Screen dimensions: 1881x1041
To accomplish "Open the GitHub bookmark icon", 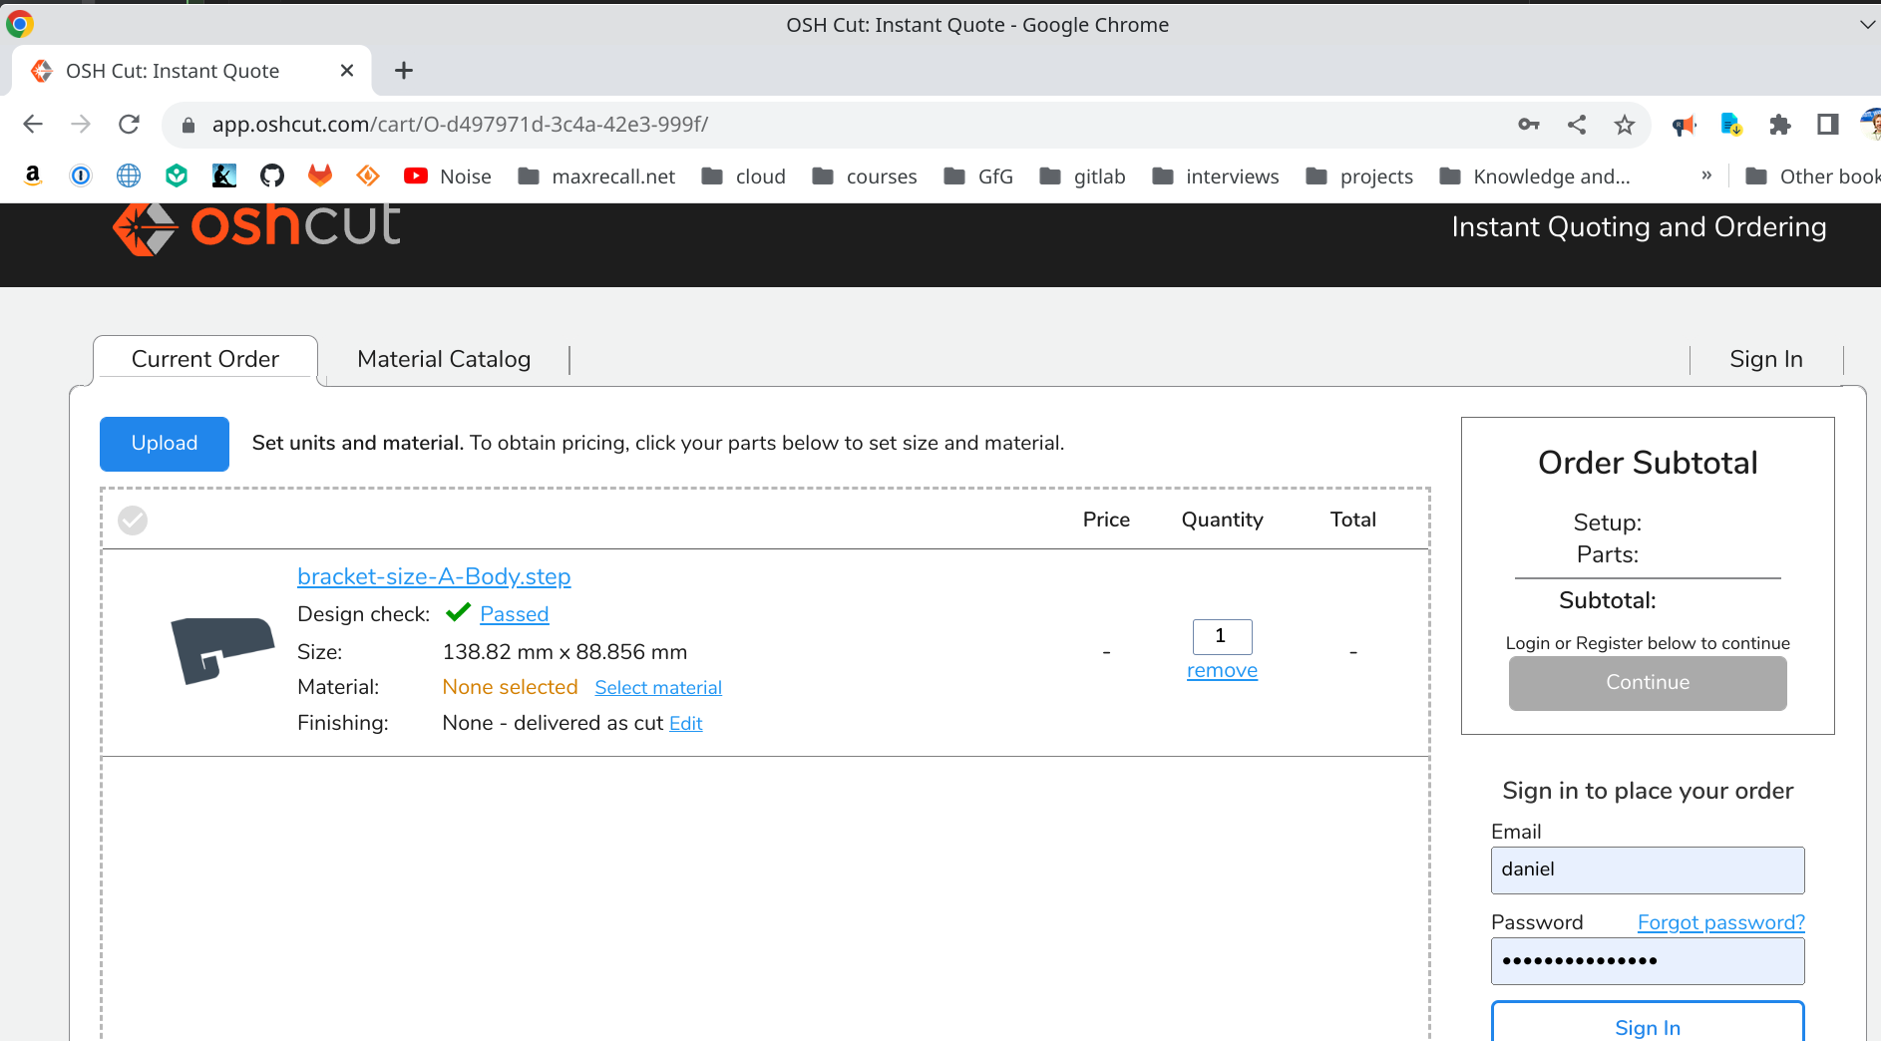I will coord(271,176).
